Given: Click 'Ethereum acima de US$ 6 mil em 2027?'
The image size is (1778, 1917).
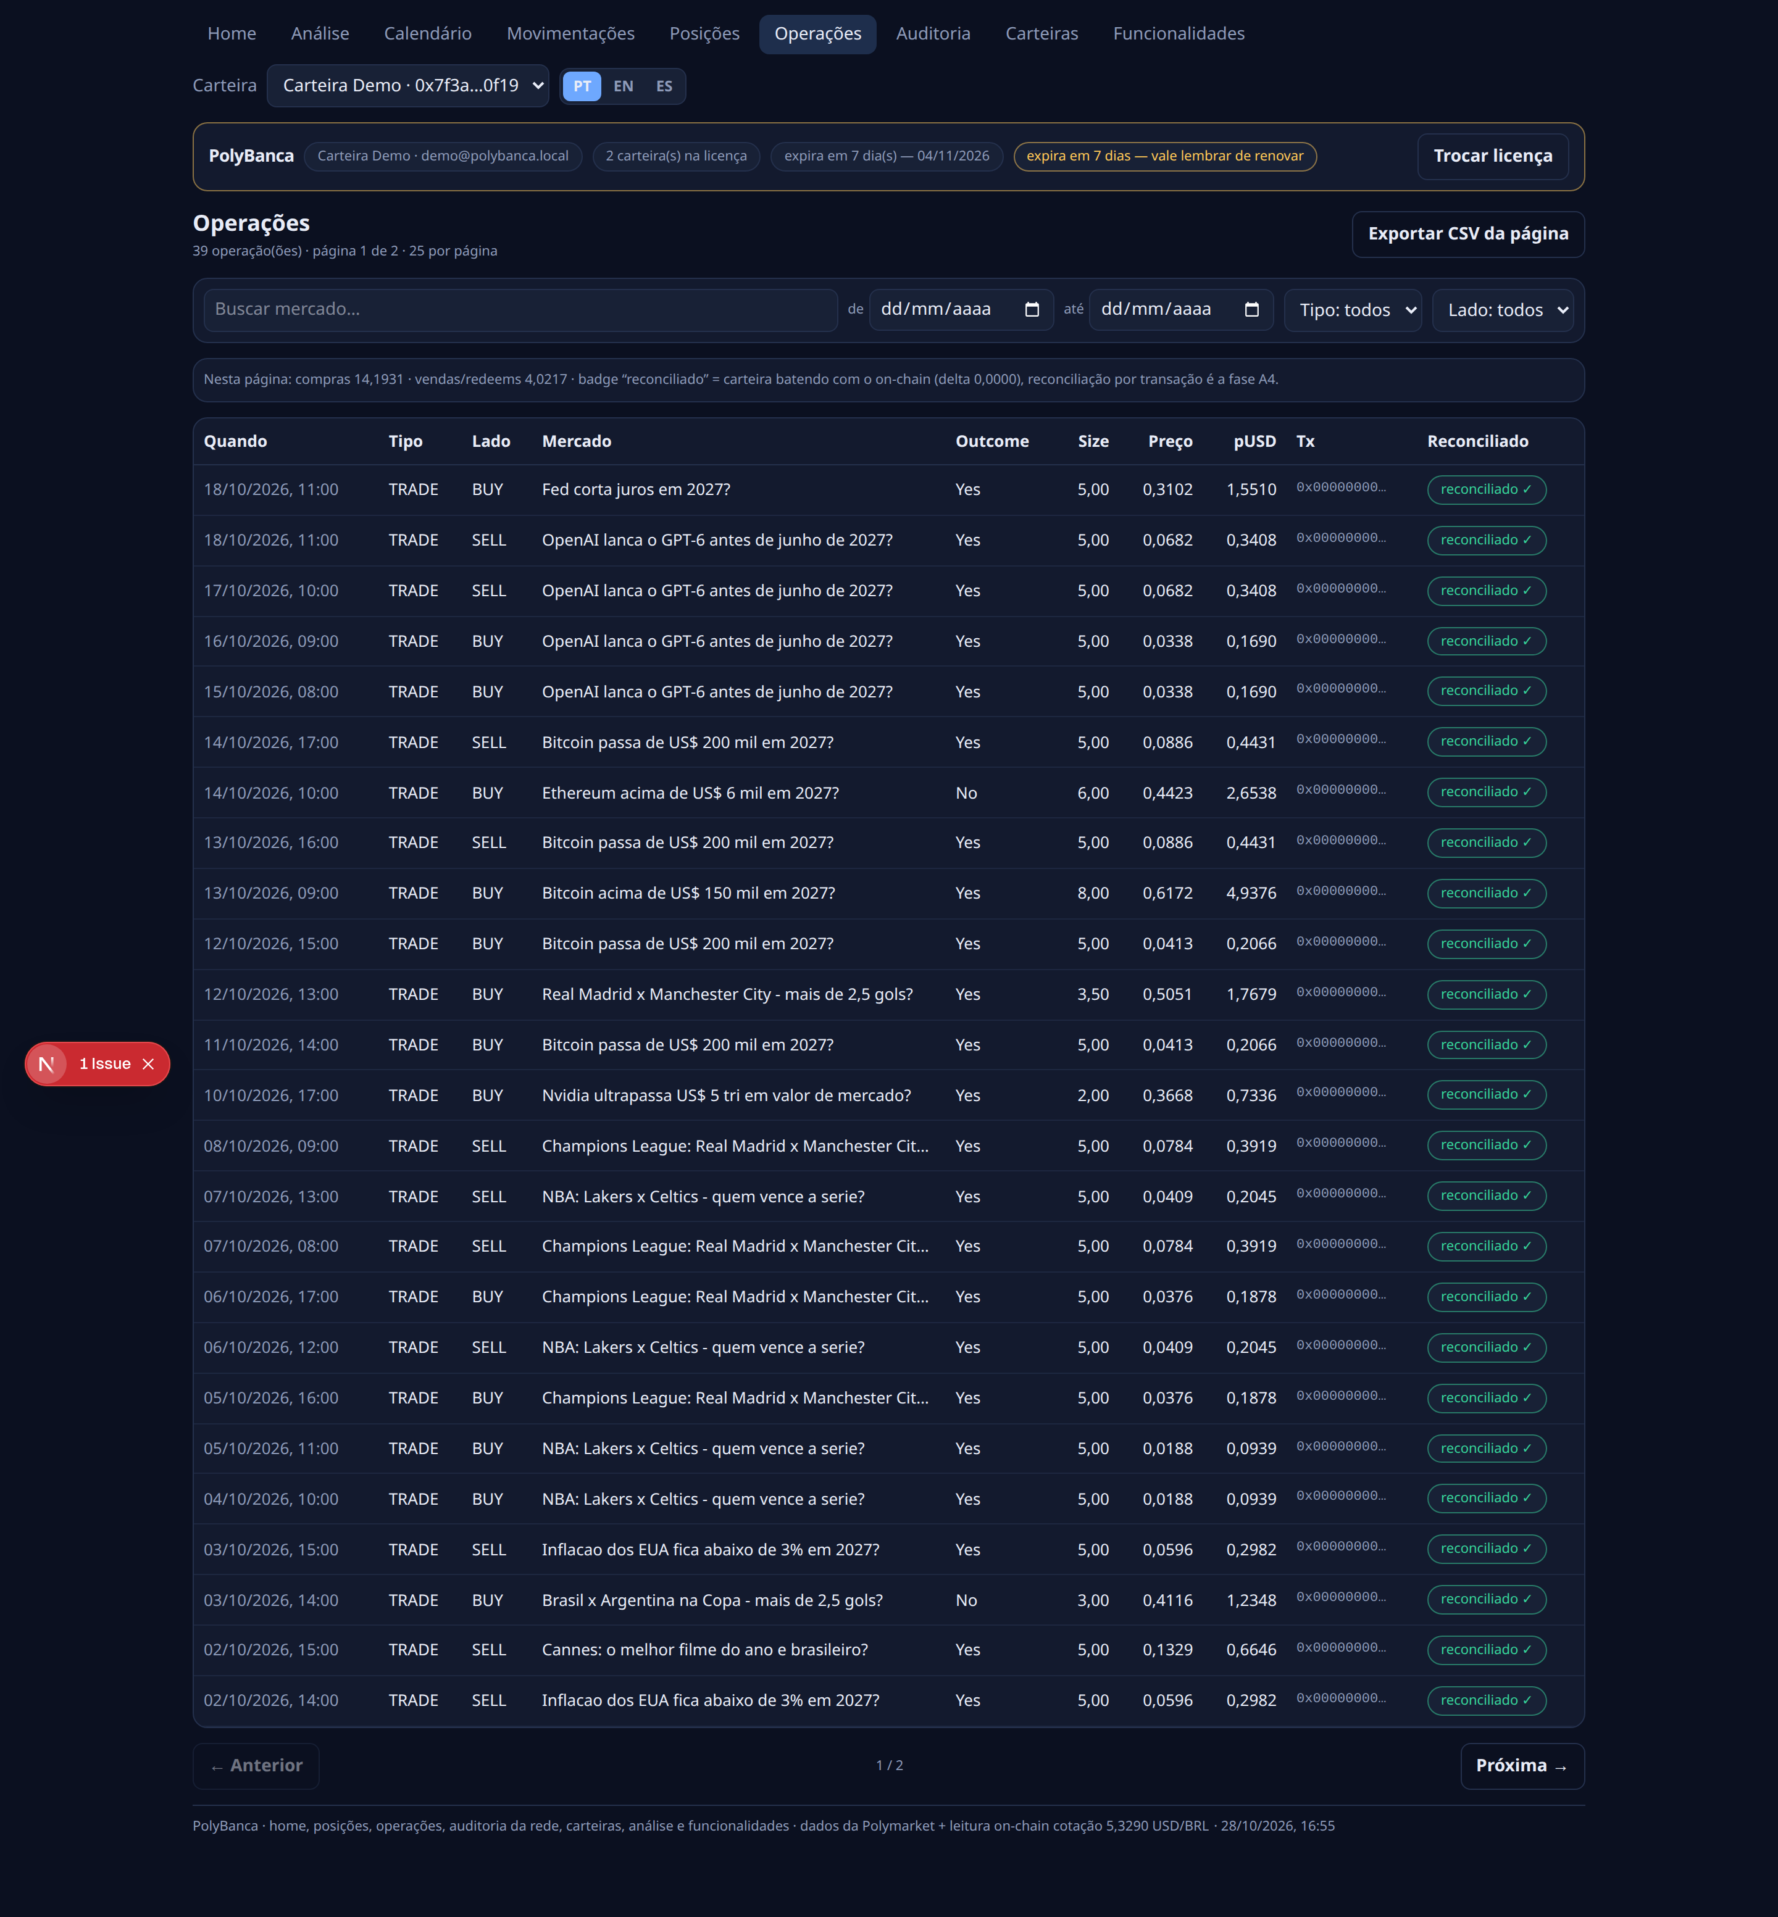Looking at the screenshot, I should pos(690,794).
